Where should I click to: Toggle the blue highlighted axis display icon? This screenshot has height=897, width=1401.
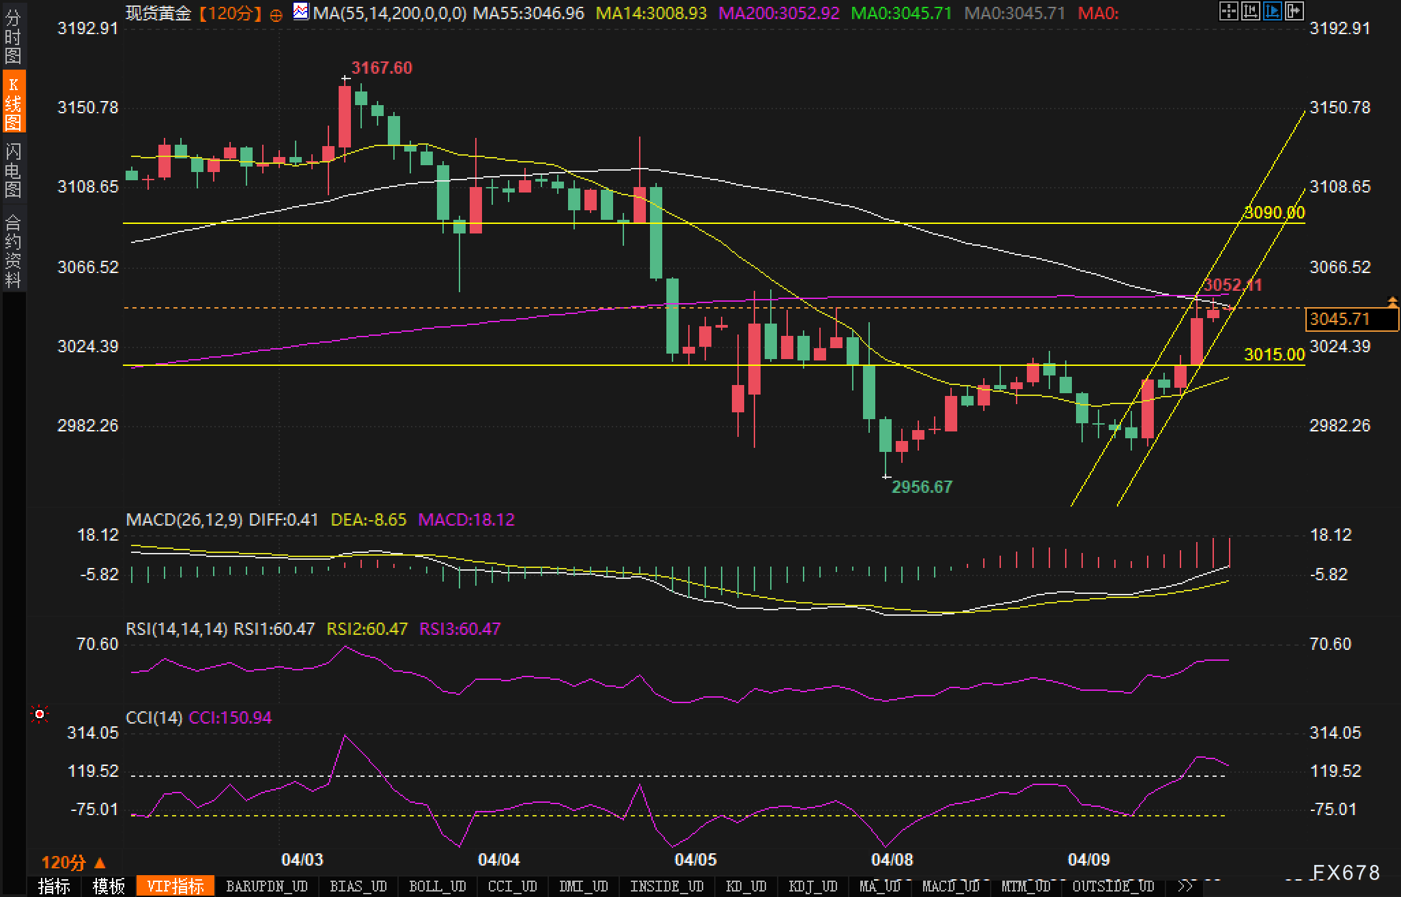[x=1272, y=11]
